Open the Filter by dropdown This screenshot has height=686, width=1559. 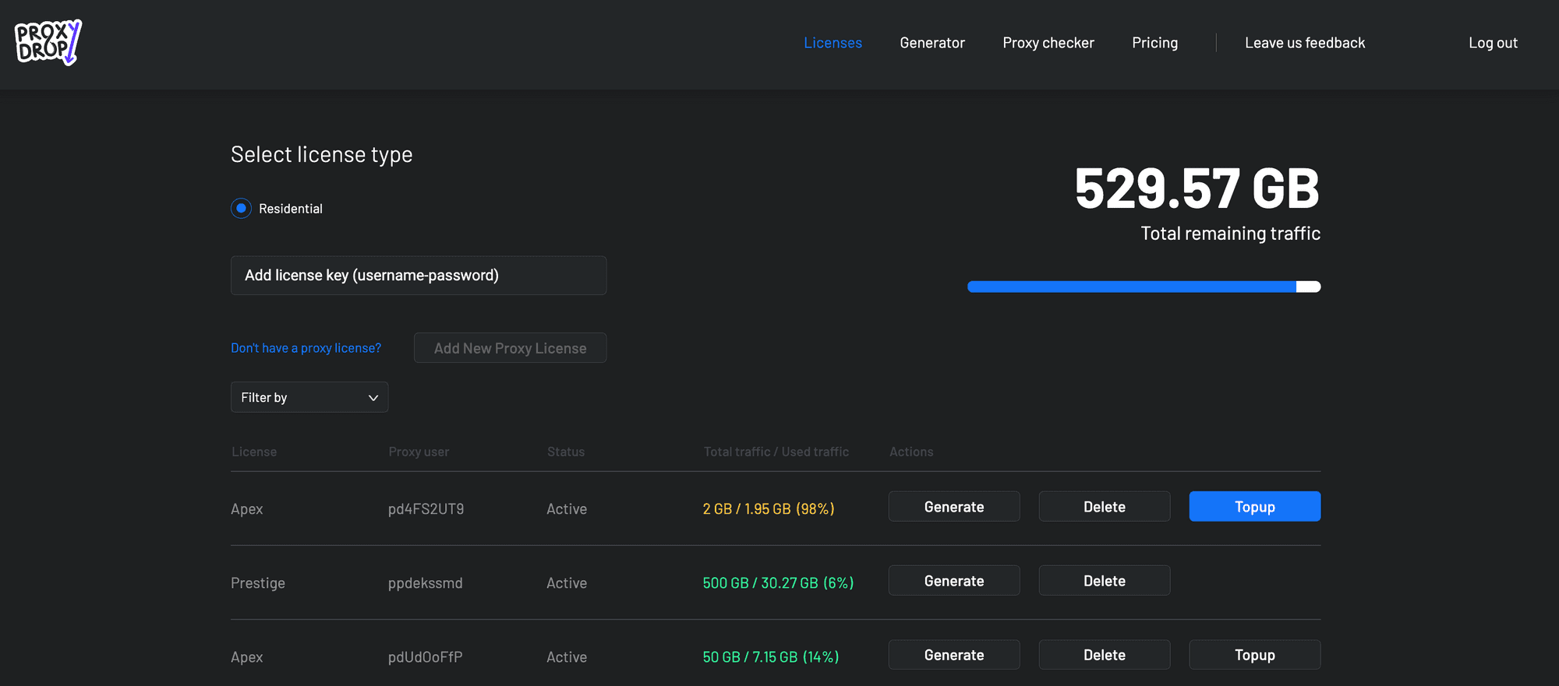click(x=309, y=397)
